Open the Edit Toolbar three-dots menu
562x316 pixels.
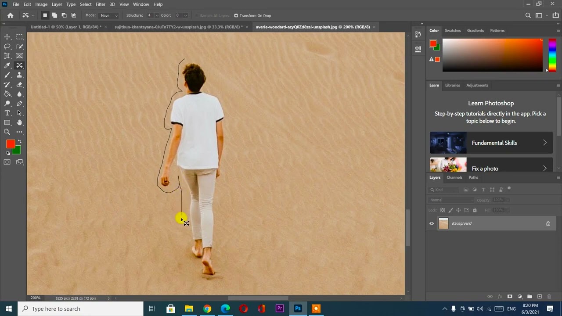[19, 132]
